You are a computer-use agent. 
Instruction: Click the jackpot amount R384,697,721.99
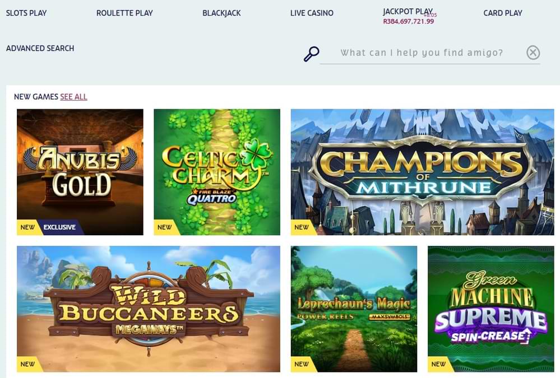(409, 21)
